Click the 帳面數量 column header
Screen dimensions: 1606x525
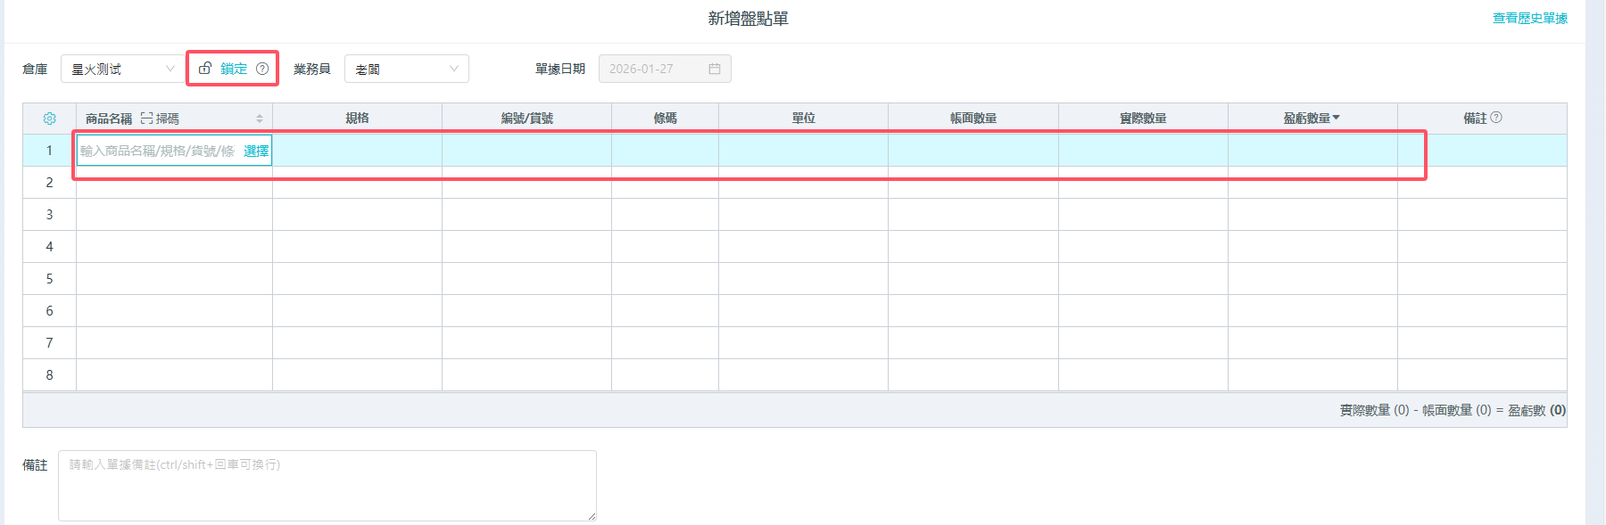point(973,119)
